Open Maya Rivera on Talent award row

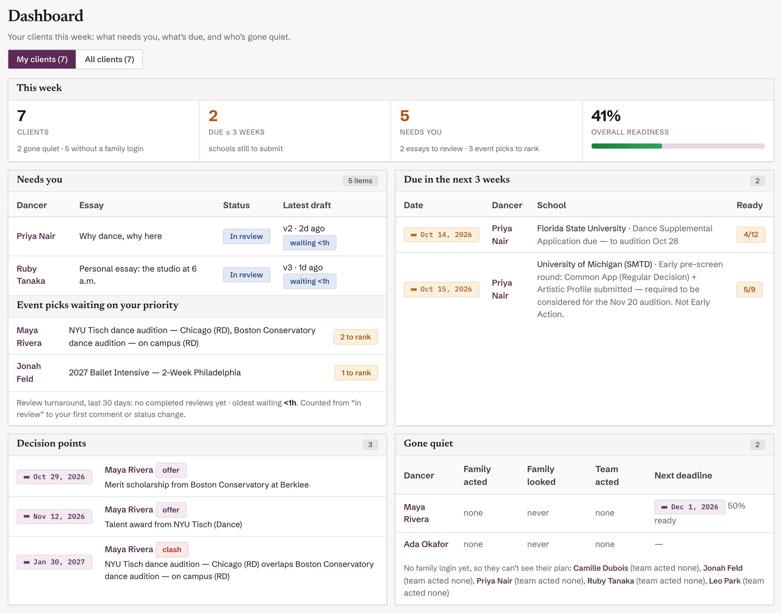click(x=129, y=510)
